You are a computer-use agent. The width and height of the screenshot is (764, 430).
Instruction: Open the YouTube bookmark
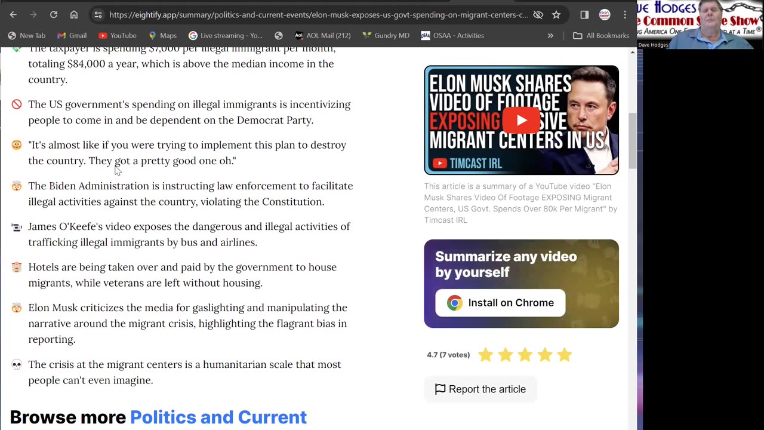coord(117,35)
